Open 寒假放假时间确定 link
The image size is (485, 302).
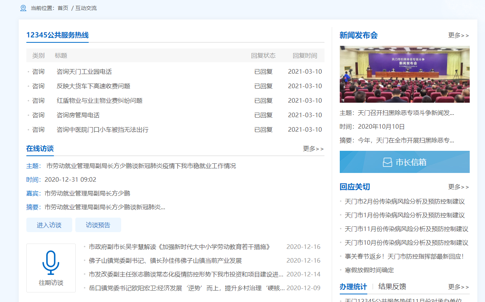369,270
